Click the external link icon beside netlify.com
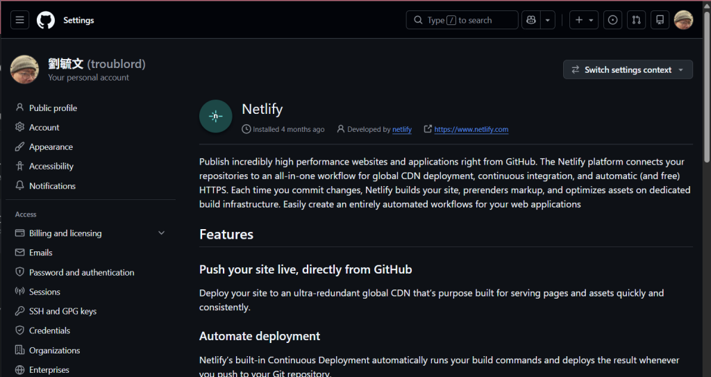Image resolution: width=711 pixels, height=377 pixels. click(x=428, y=129)
